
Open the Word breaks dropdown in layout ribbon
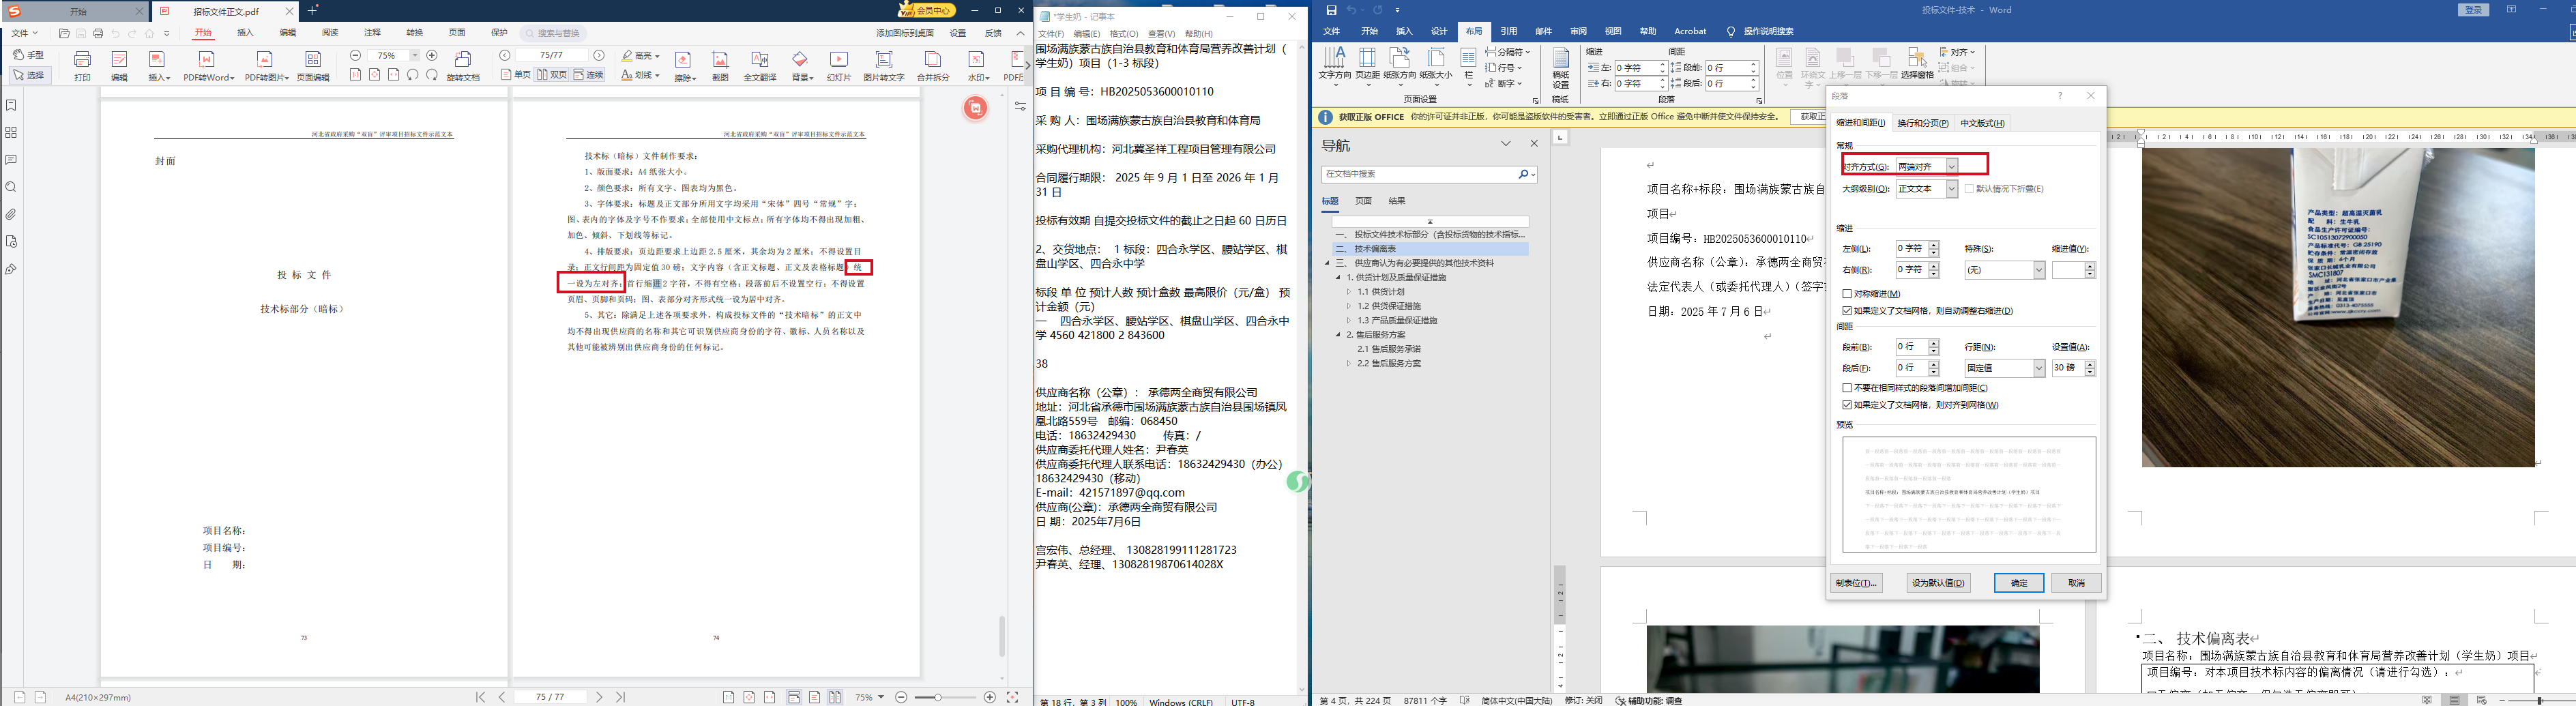tap(1507, 52)
